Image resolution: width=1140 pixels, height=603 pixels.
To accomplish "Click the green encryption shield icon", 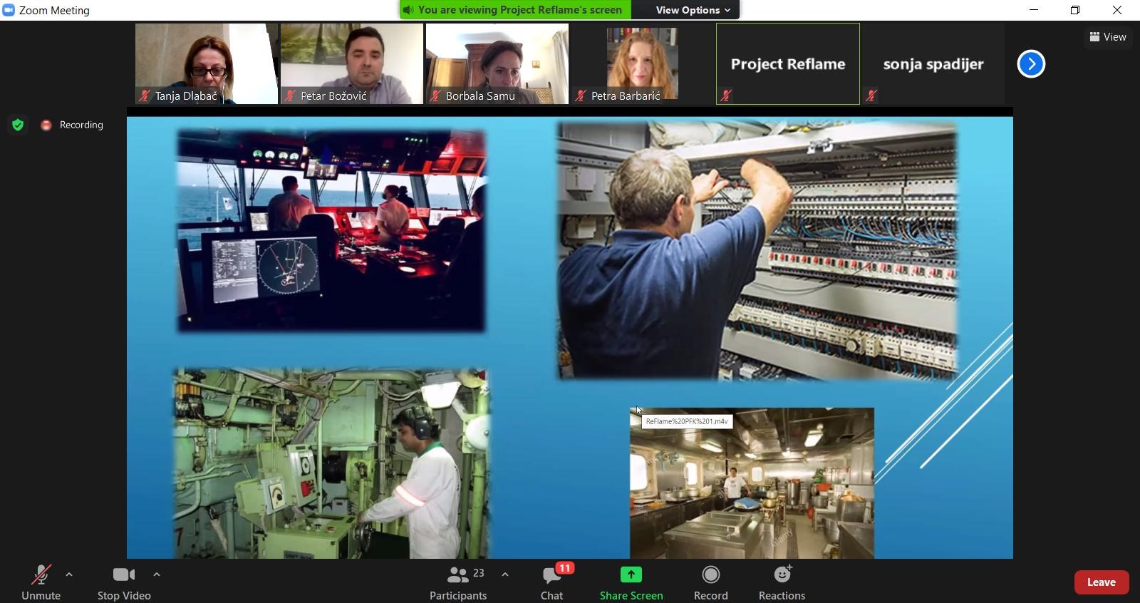I will pyautogui.click(x=18, y=125).
